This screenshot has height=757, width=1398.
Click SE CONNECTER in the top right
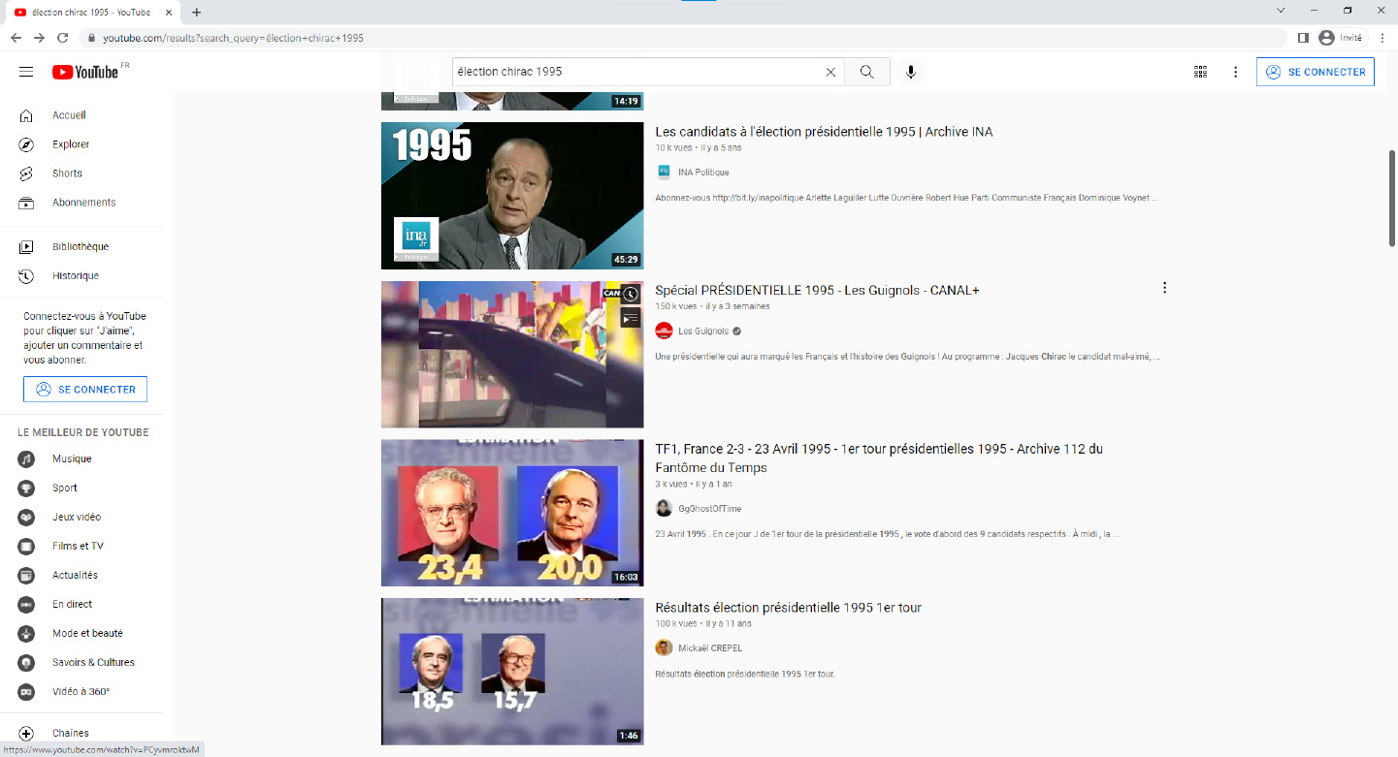click(1315, 72)
